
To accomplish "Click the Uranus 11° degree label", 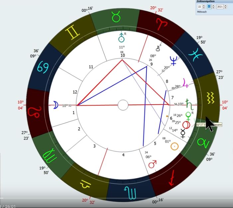I will pos(122,47).
